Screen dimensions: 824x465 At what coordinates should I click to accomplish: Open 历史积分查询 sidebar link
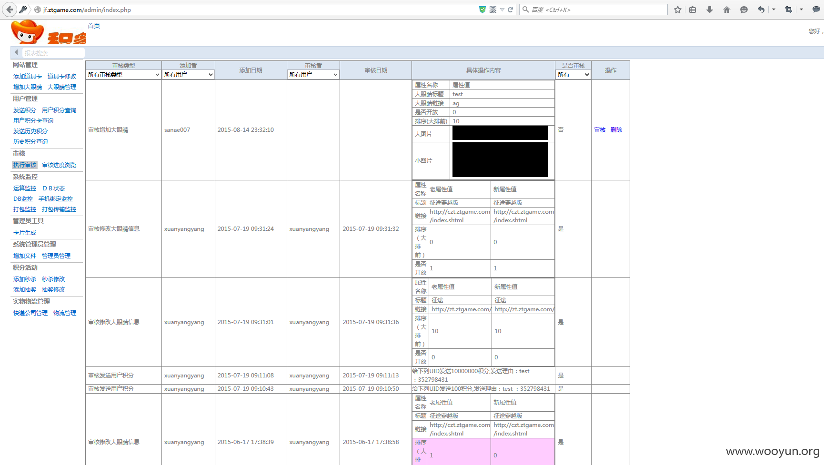pyautogui.click(x=30, y=142)
